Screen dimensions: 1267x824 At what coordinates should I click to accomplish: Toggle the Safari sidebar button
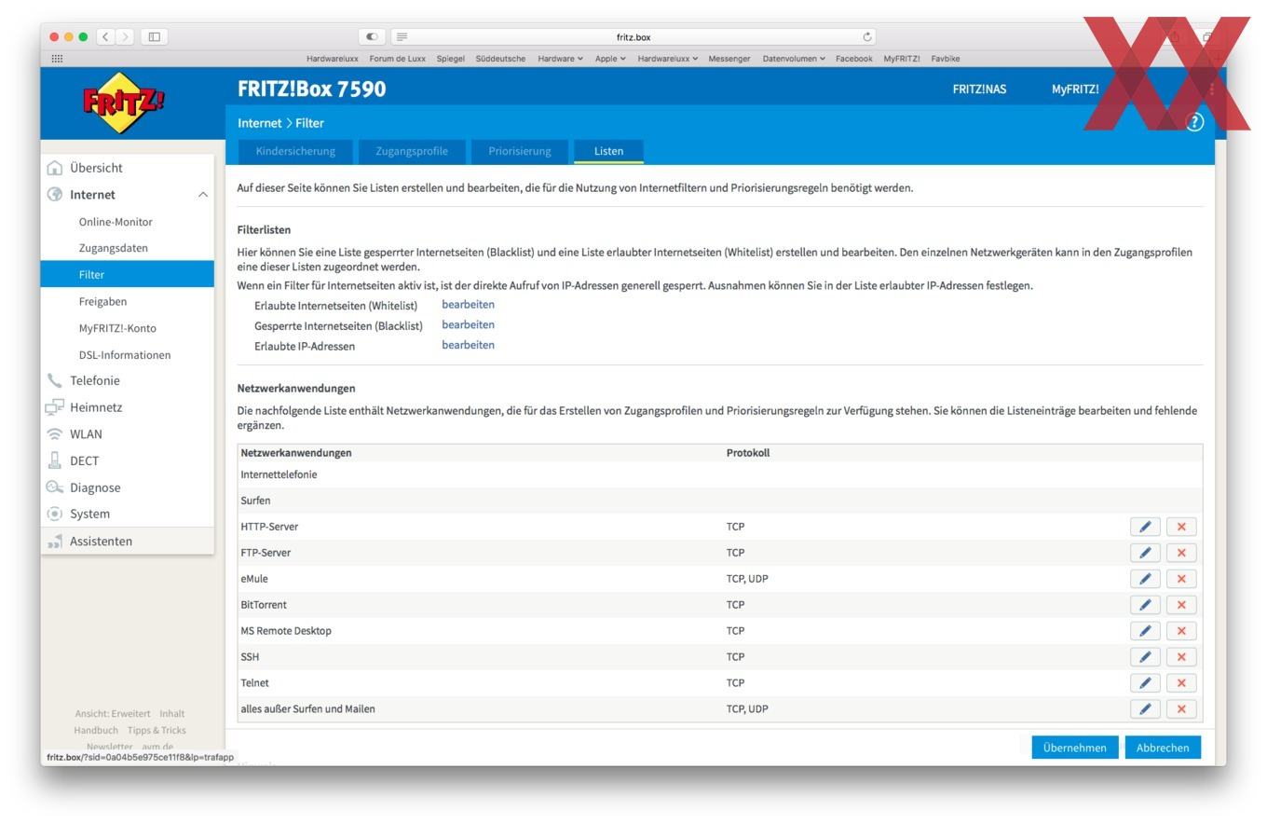point(155,37)
